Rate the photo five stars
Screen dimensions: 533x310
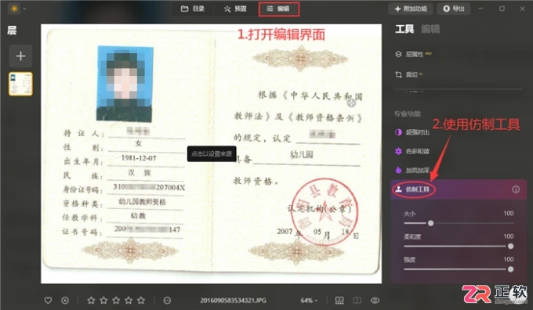point(141,300)
